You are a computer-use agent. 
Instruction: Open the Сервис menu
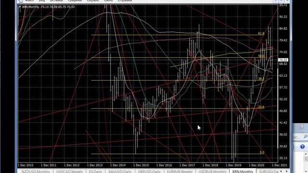[93, 1]
